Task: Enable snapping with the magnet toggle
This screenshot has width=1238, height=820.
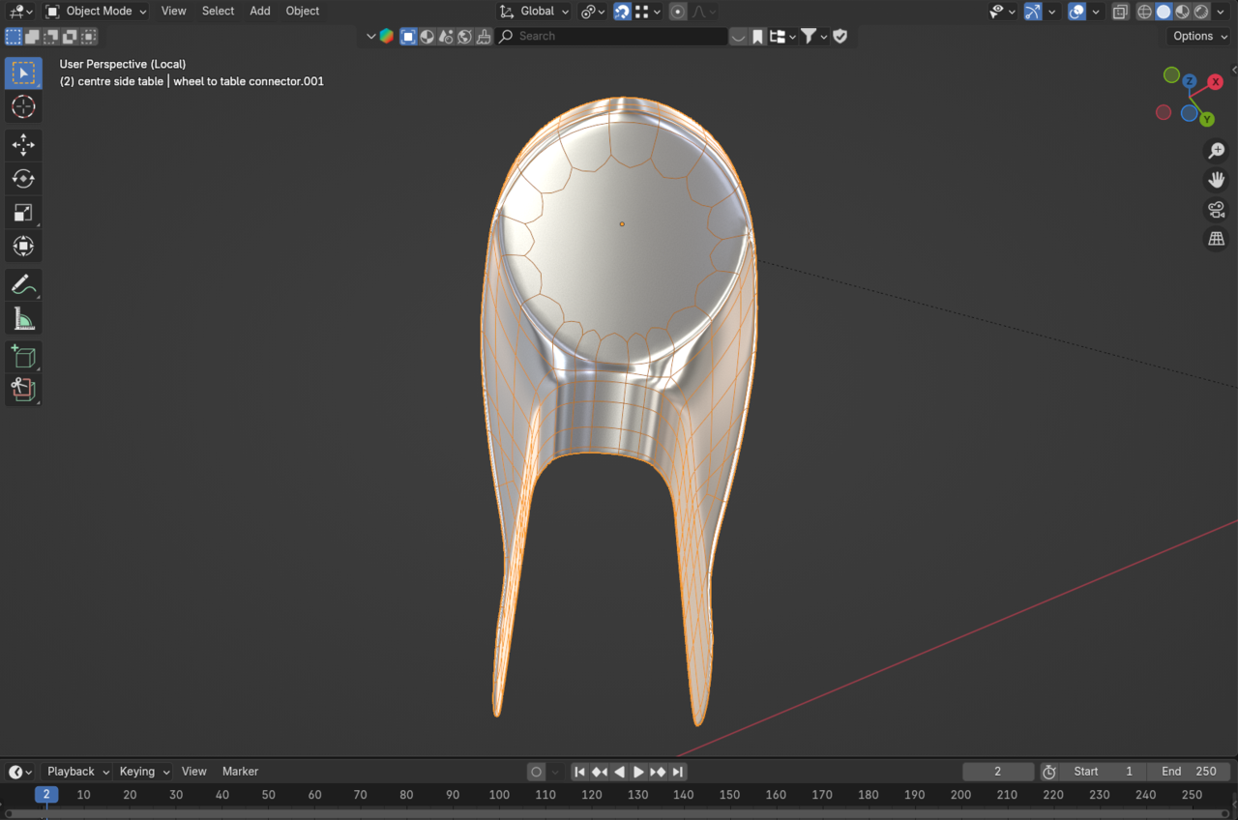Action: [x=622, y=11]
